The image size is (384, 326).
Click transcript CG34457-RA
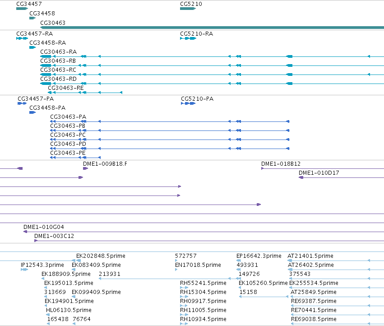(x=22, y=38)
